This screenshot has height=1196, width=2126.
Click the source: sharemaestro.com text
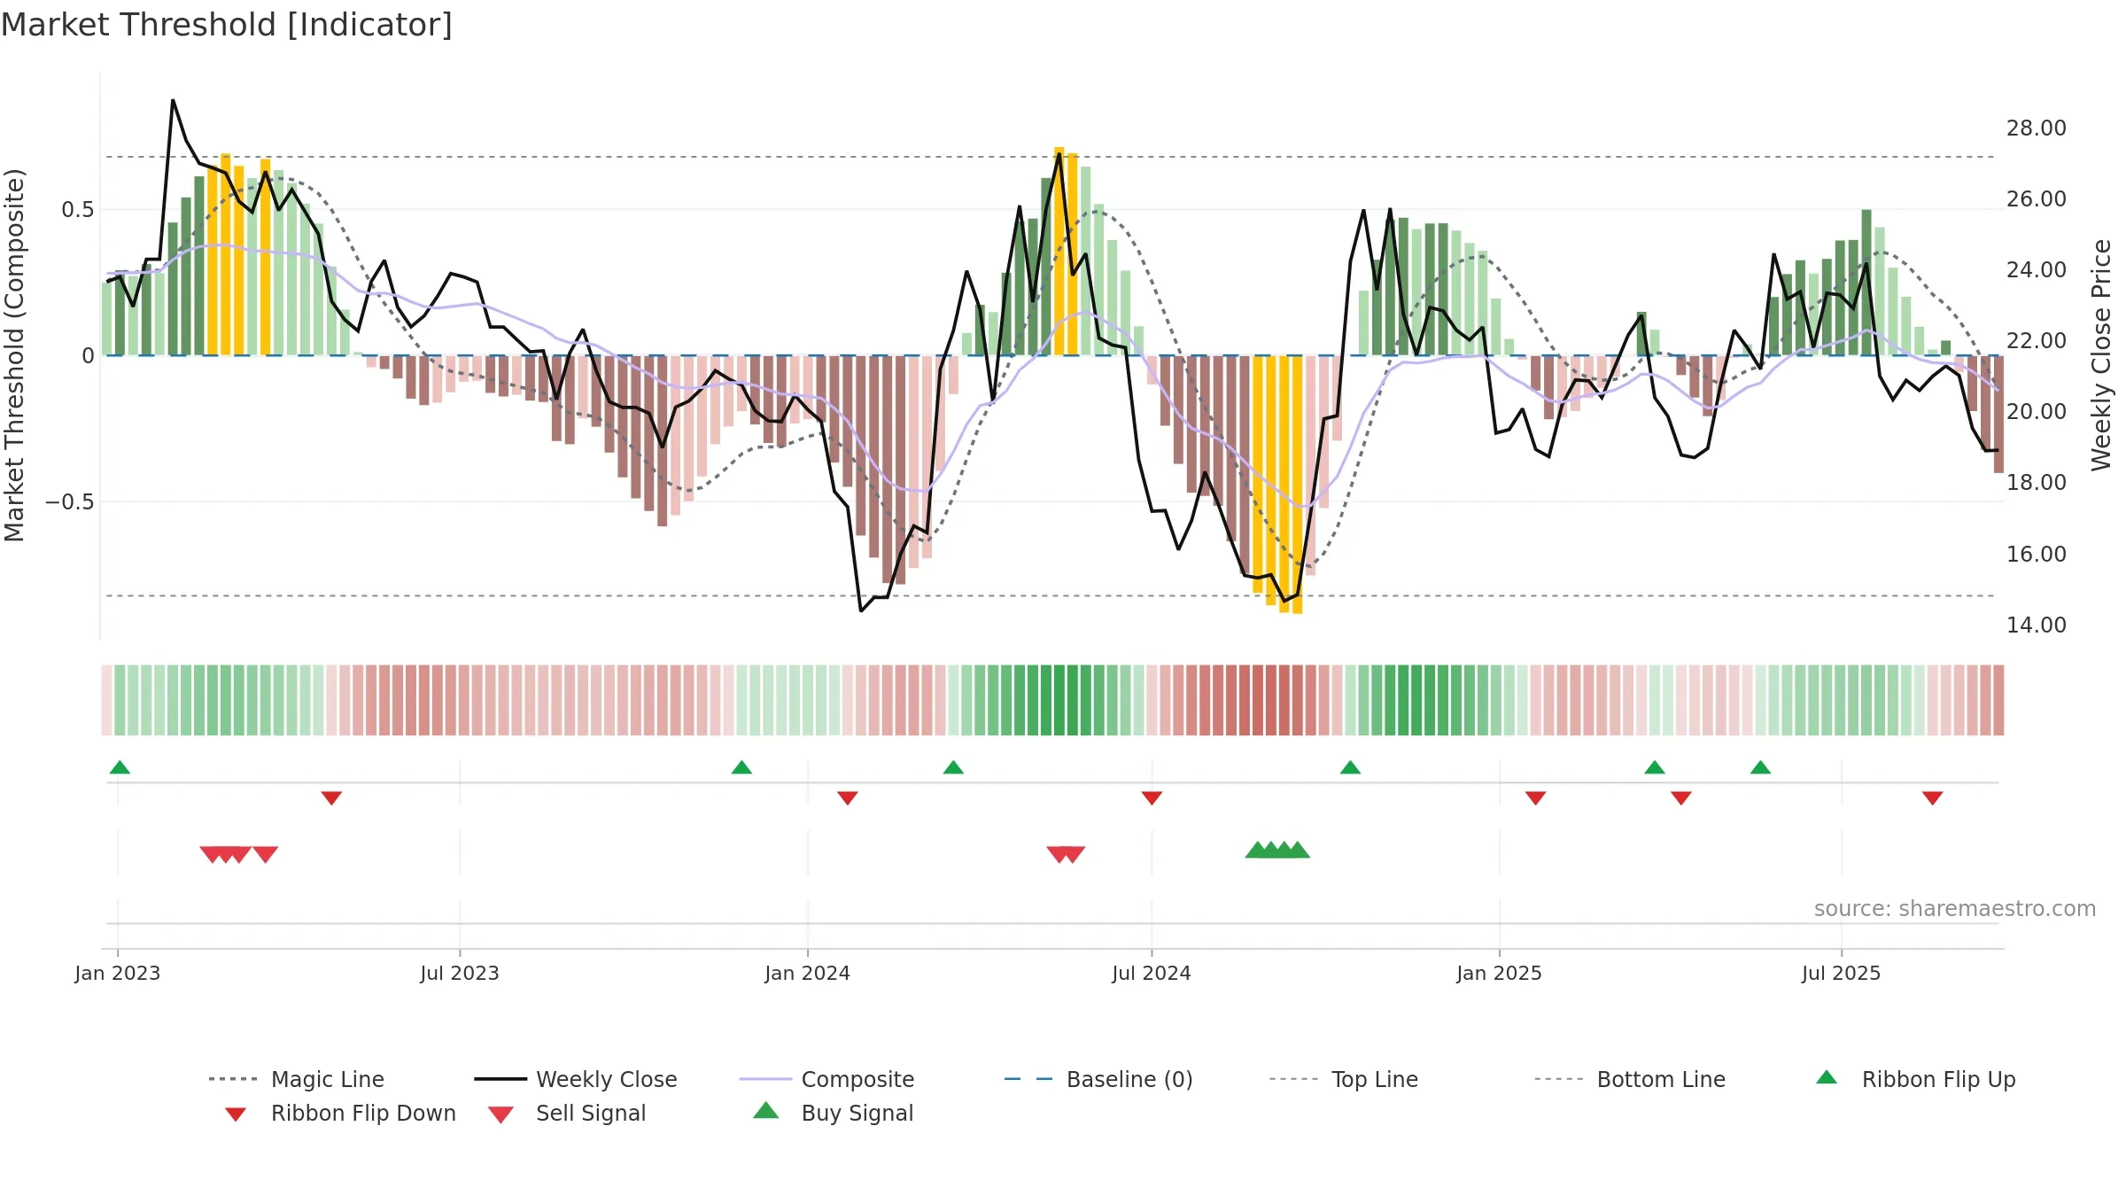[x=1955, y=909]
